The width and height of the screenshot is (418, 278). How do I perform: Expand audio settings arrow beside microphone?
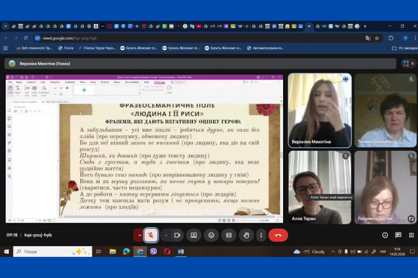tap(139, 235)
